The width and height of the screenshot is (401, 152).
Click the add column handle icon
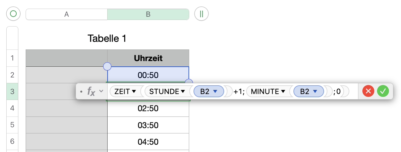click(x=201, y=14)
